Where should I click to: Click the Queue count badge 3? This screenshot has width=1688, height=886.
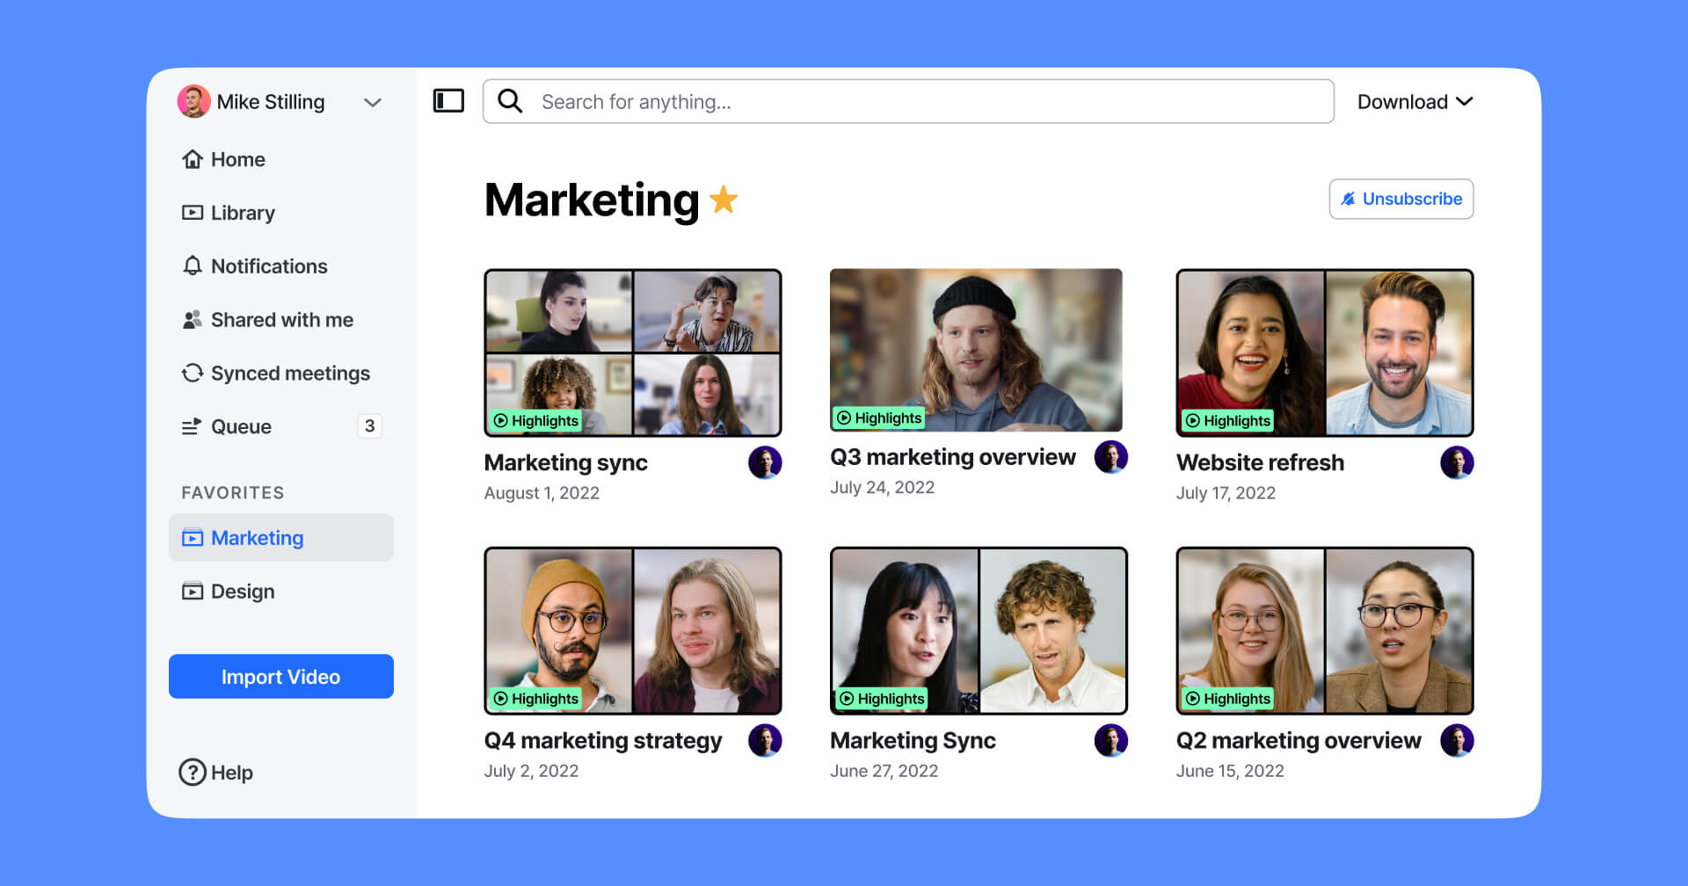tap(369, 426)
